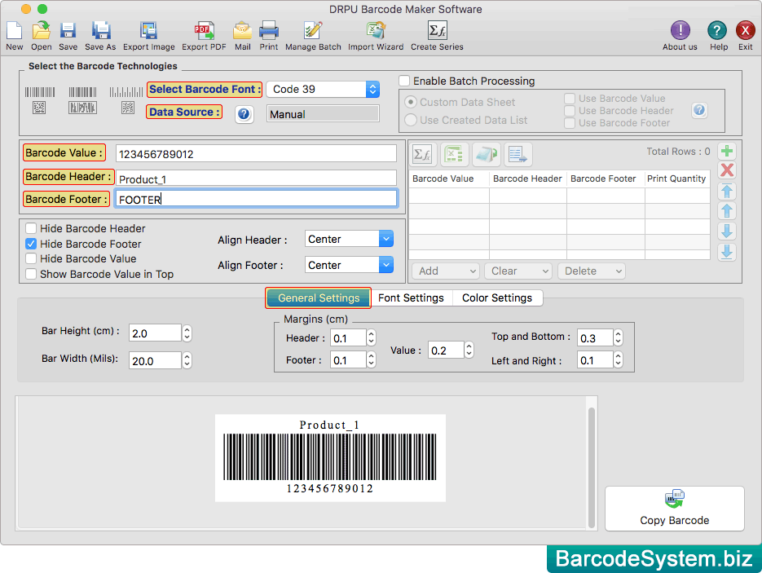The width and height of the screenshot is (762, 573).
Task: Click the Save As toolbar icon
Action: pos(100,31)
